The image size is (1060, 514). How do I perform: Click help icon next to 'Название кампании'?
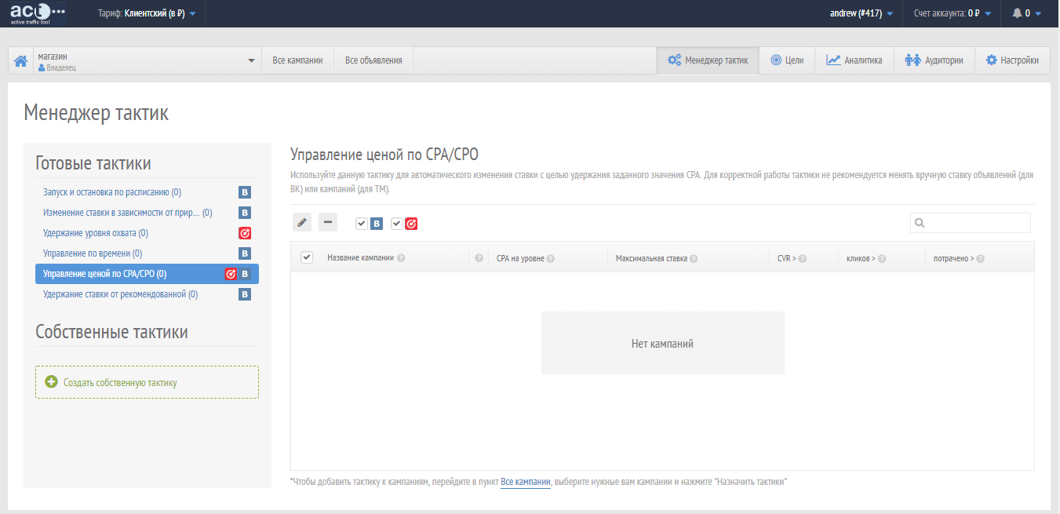click(x=401, y=258)
